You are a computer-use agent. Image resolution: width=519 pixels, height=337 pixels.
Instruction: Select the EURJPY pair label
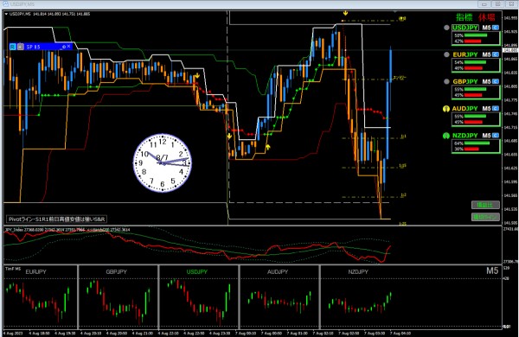click(465, 54)
